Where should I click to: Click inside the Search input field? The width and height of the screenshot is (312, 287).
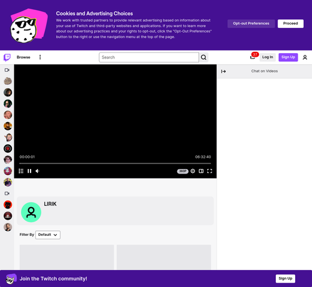tap(149, 57)
